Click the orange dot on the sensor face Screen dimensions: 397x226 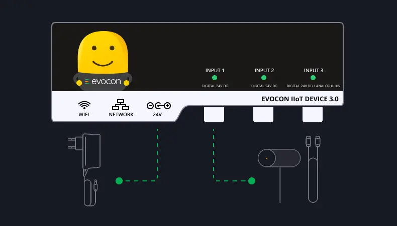click(267, 158)
